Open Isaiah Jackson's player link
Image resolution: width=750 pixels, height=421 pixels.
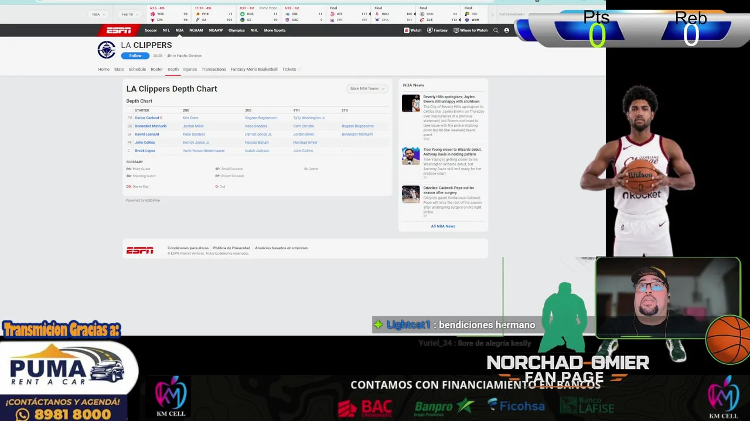click(257, 151)
